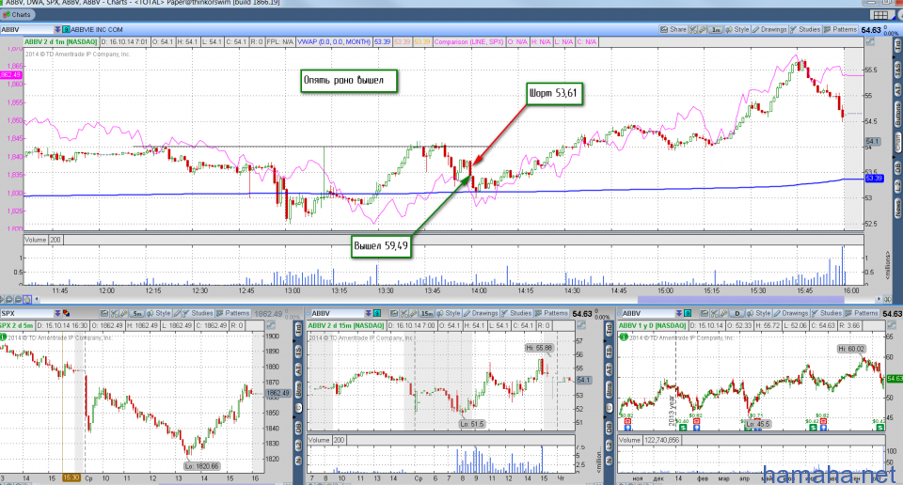This screenshot has width=903, height=485.
Task: Click the ABBV symbol field in 15m chart
Action: [x=338, y=314]
